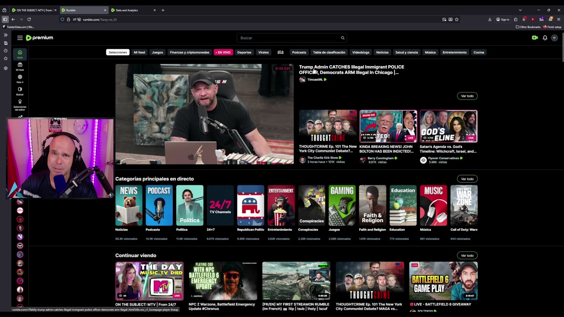Open the user profile avatar menu
Viewport: 564px width, 317px height.
(x=554, y=38)
